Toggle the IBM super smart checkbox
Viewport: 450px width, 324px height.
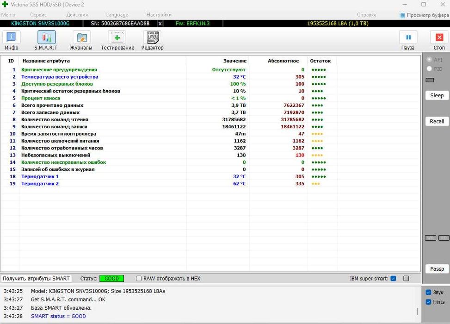click(x=394, y=278)
